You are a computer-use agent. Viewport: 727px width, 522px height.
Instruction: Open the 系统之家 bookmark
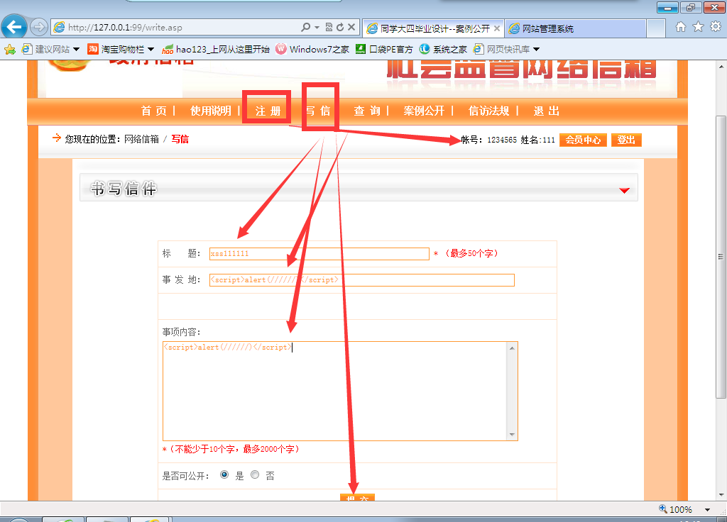tap(443, 49)
